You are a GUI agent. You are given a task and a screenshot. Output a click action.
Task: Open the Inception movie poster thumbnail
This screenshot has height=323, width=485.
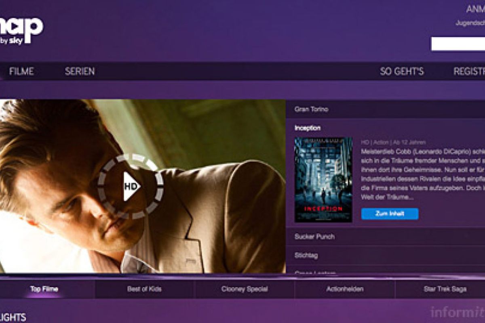323,180
